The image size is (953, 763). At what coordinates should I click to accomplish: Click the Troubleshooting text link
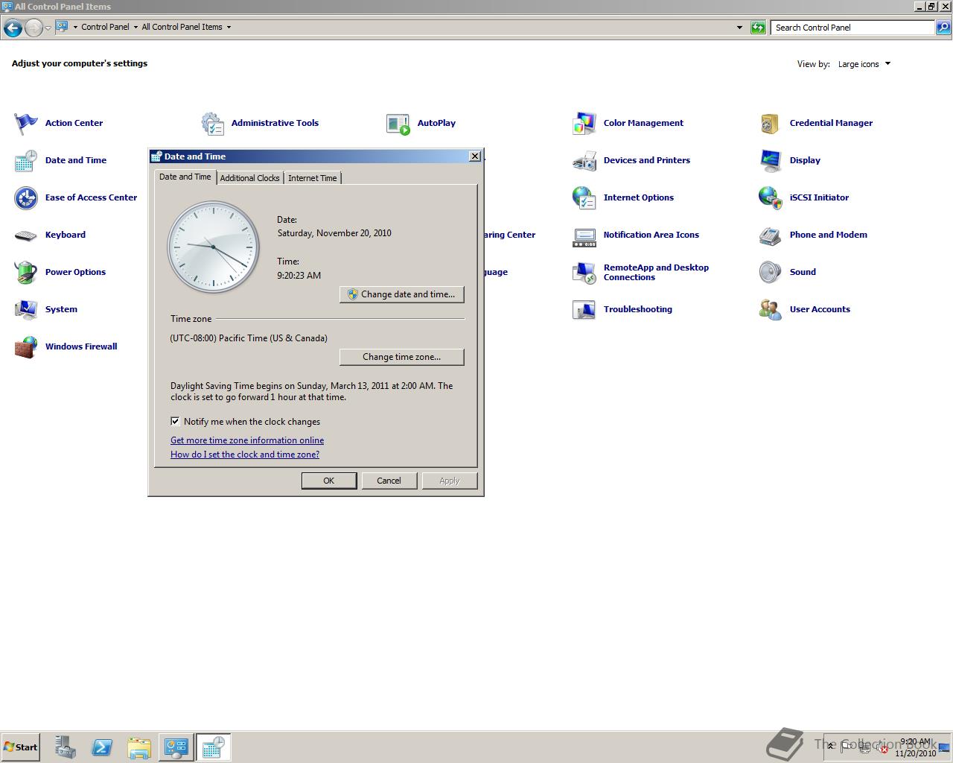click(638, 309)
